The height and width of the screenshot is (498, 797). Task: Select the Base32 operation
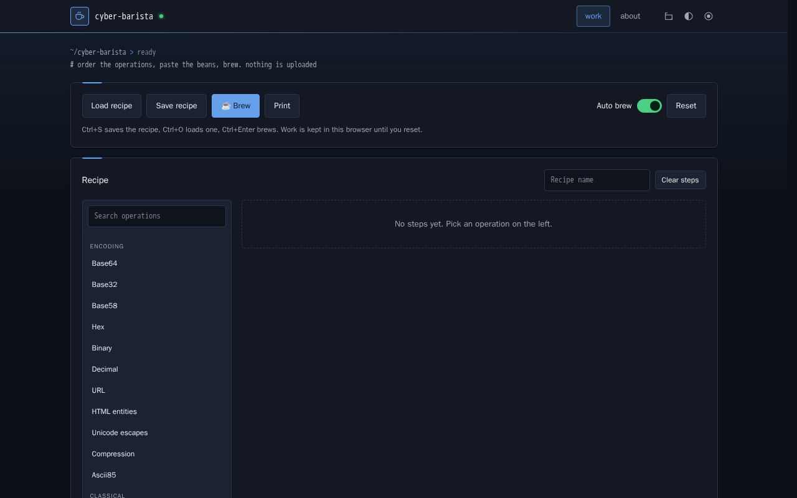157,284
